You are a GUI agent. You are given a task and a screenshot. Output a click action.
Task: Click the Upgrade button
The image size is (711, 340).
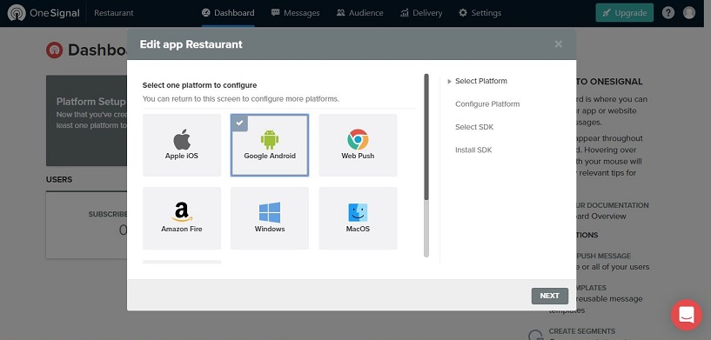624,13
